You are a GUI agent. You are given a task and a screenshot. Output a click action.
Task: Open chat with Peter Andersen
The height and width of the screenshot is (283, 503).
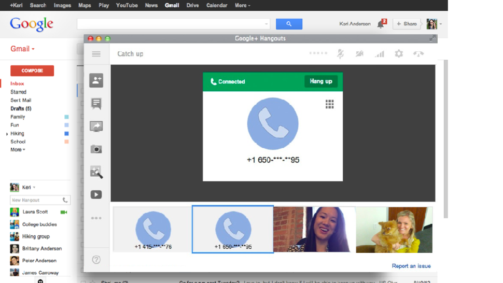click(x=39, y=261)
